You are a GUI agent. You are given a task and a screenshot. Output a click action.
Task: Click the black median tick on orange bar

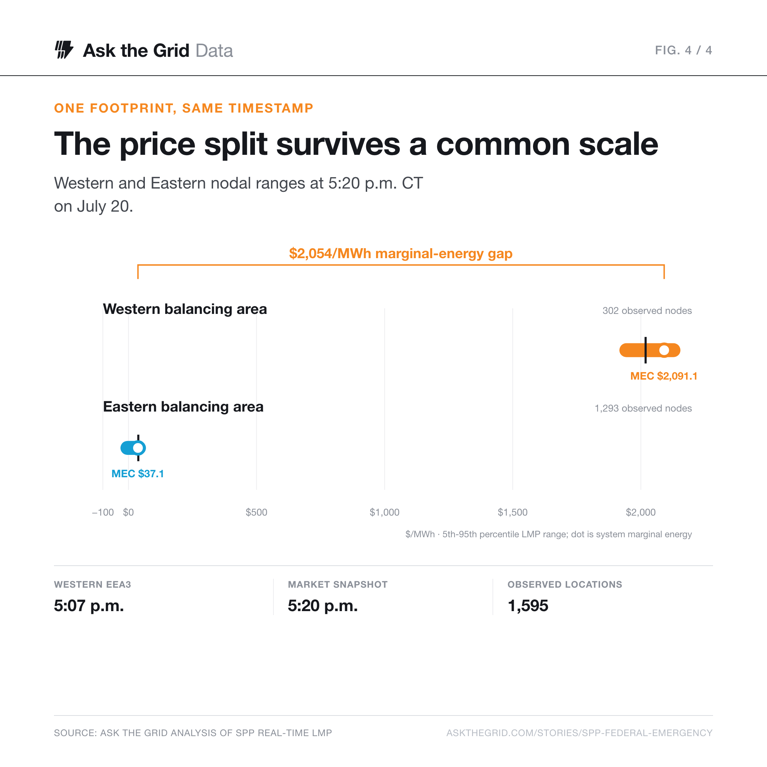[x=646, y=350]
